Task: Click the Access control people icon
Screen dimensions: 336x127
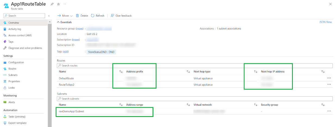Action: tap(5, 35)
